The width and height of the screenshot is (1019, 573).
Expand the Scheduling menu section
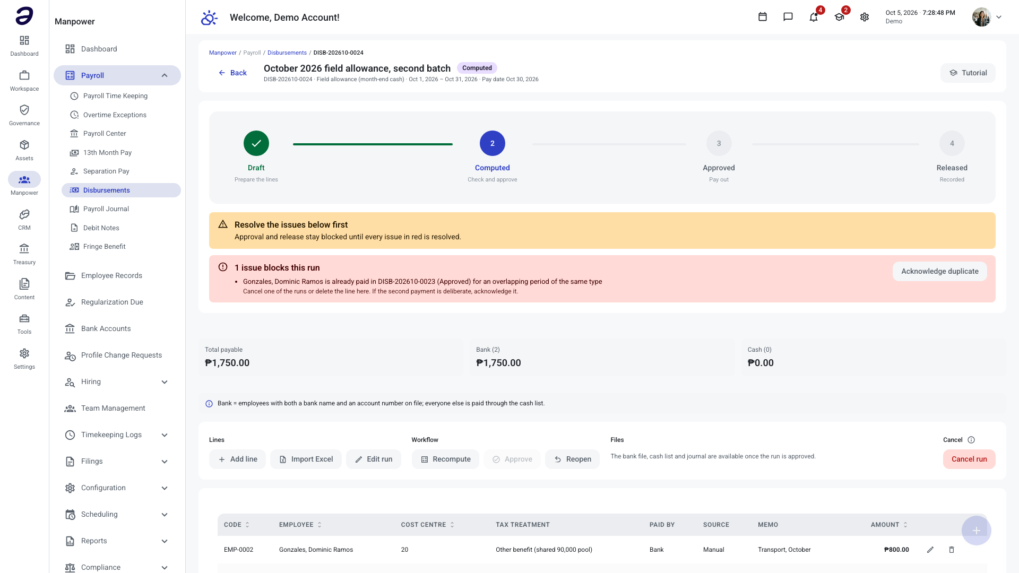[165, 515]
